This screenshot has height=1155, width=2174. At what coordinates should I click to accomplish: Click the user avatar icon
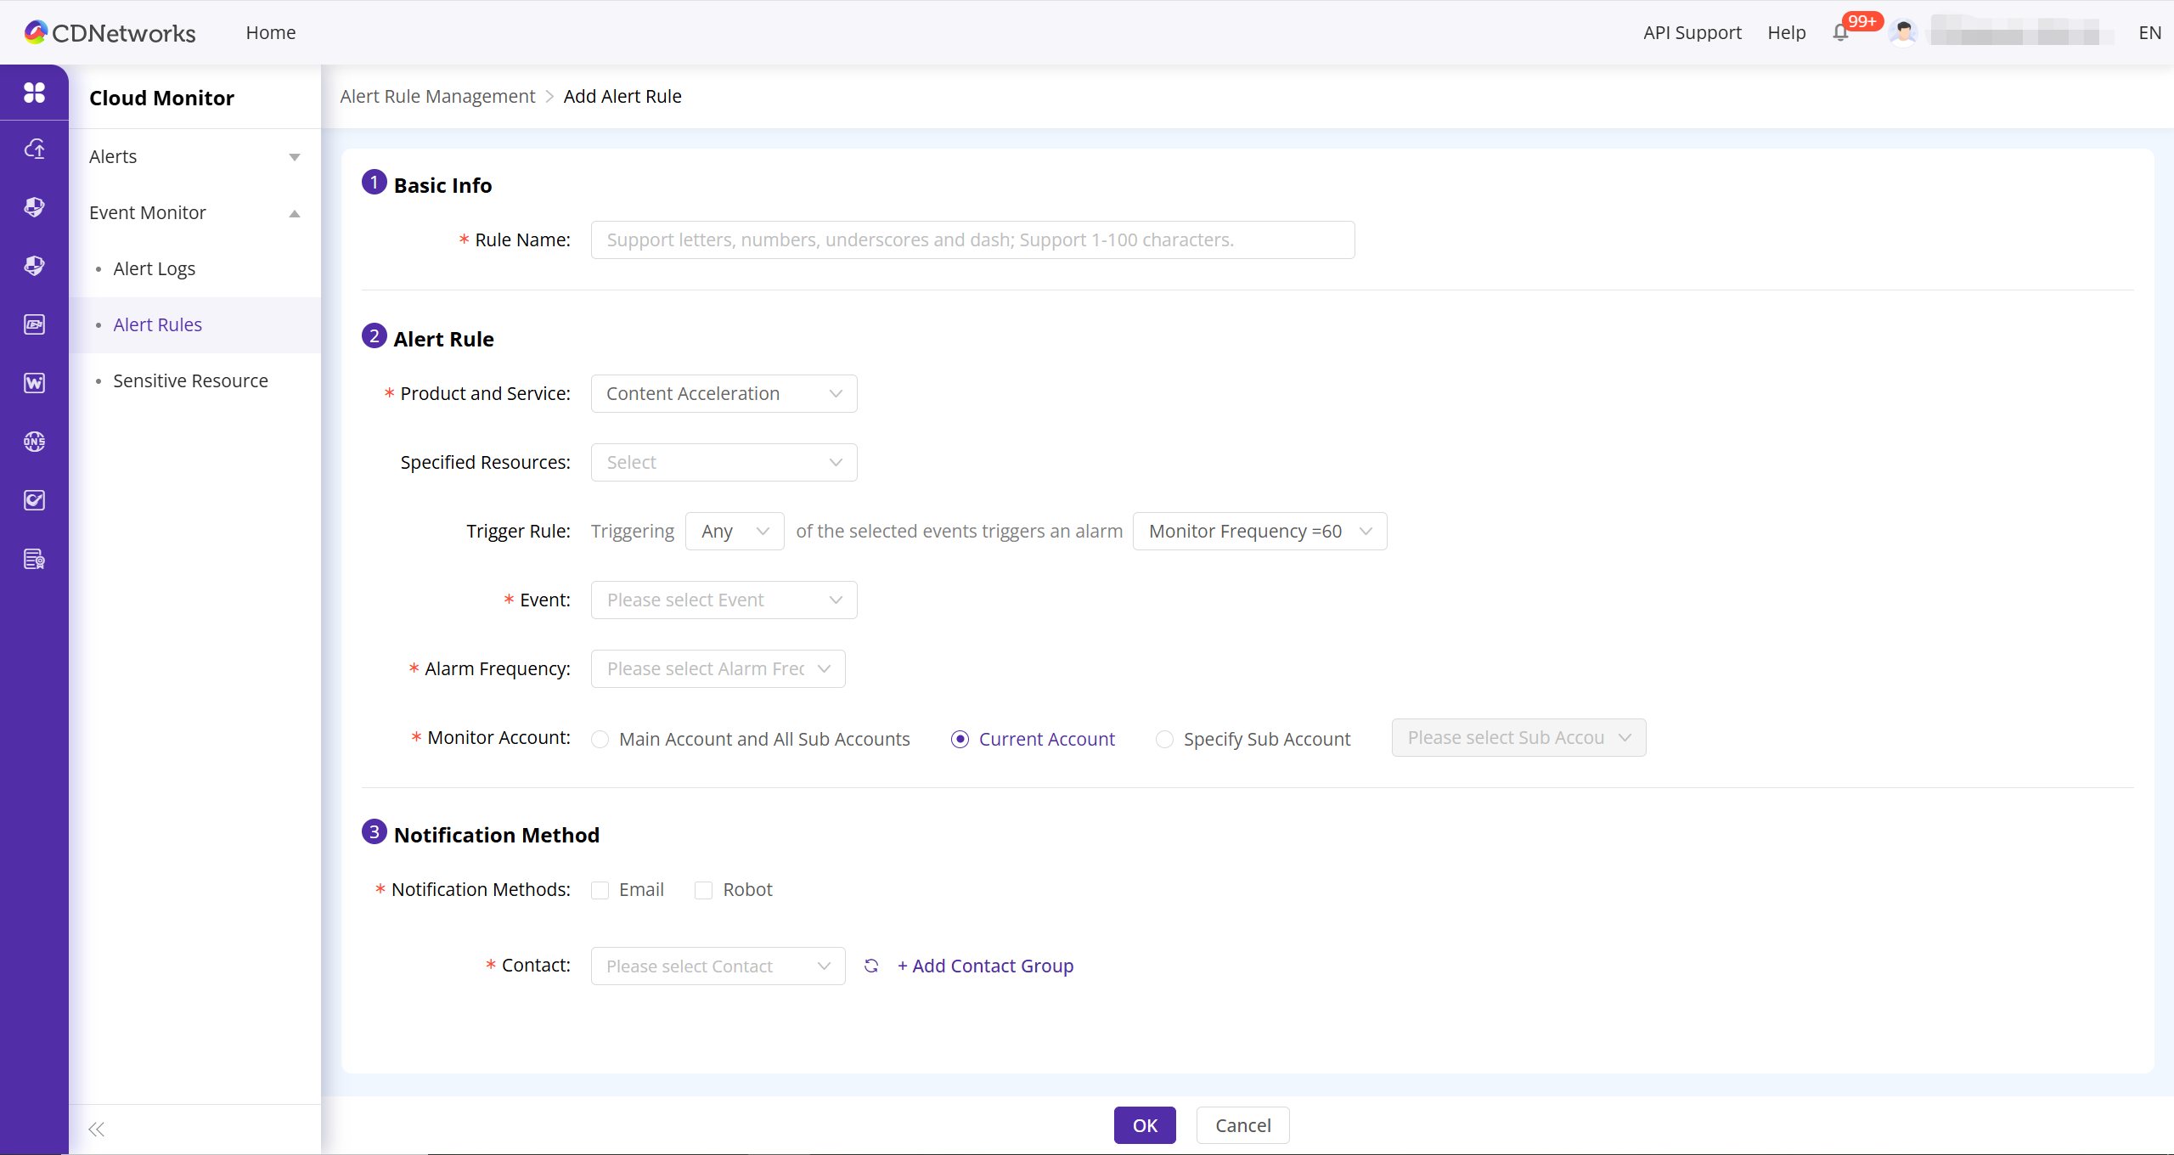point(1903,33)
